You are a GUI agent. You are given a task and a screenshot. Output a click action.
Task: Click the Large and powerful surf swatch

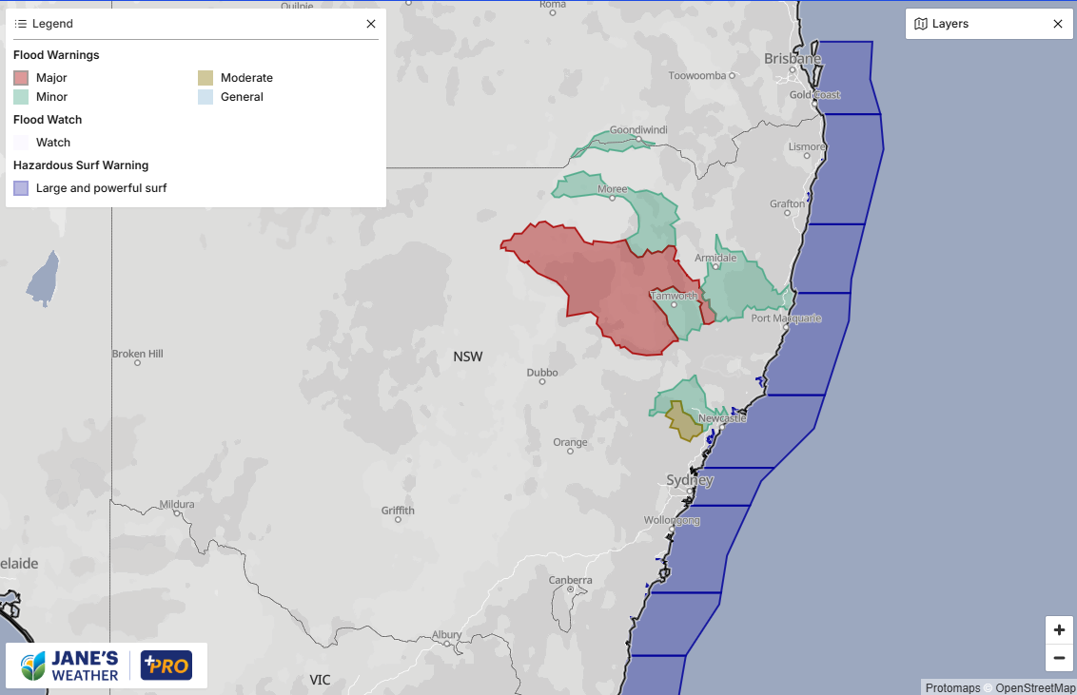(20, 187)
